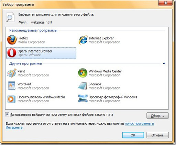Image resolution: width=176 pixels, height=145 pixels.
Task: Click the Opera Software publisher text
Action: click(29, 55)
